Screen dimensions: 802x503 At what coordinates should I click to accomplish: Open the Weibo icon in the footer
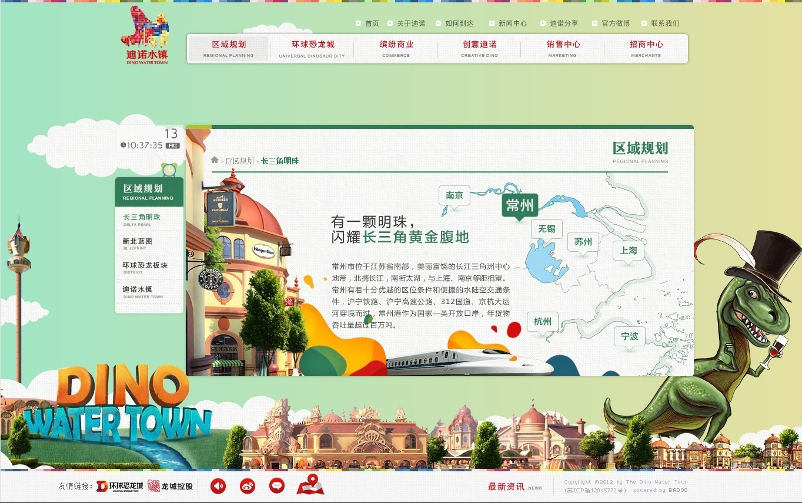pyautogui.click(x=248, y=486)
